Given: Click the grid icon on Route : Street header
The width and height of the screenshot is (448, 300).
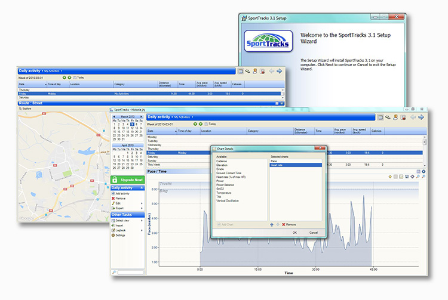Looking at the screenshot, I should [277, 103].
